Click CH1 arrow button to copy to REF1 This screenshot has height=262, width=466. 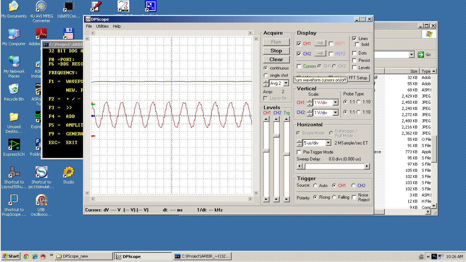[x=320, y=43]
